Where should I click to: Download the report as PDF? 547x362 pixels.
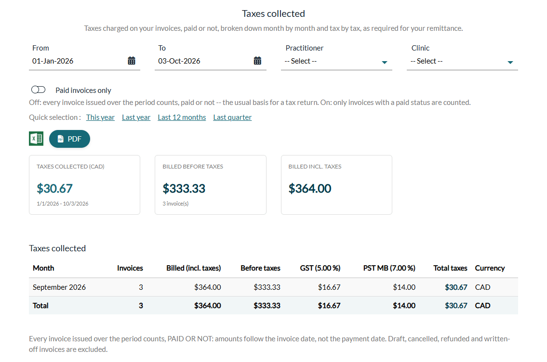[69, 139]
